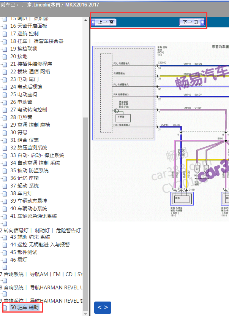Click the tree panel scrollbar thumb

(x=85, y=214)
